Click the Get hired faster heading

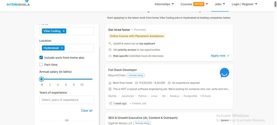tap(119, 30)
